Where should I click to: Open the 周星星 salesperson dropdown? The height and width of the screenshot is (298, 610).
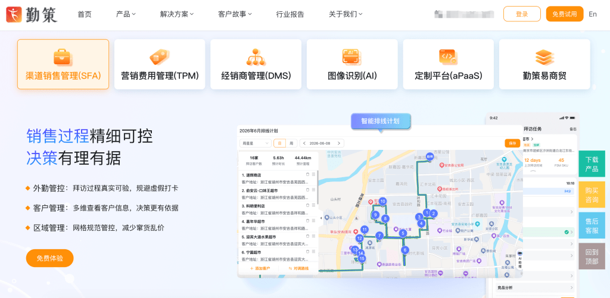coord(255,143)
